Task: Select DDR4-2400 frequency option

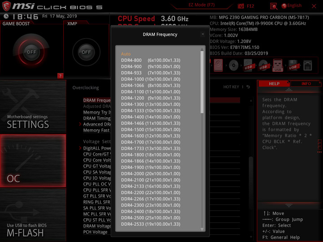Action: tap(151, 212)
